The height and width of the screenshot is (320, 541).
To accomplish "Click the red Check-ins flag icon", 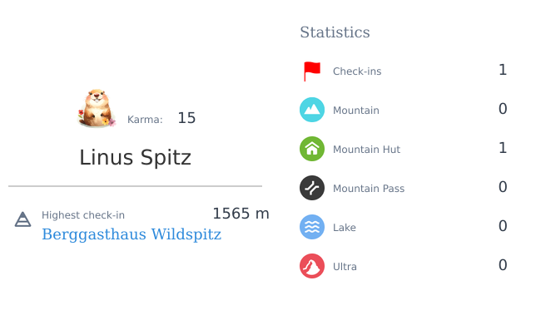I will [x=312, y=71].
